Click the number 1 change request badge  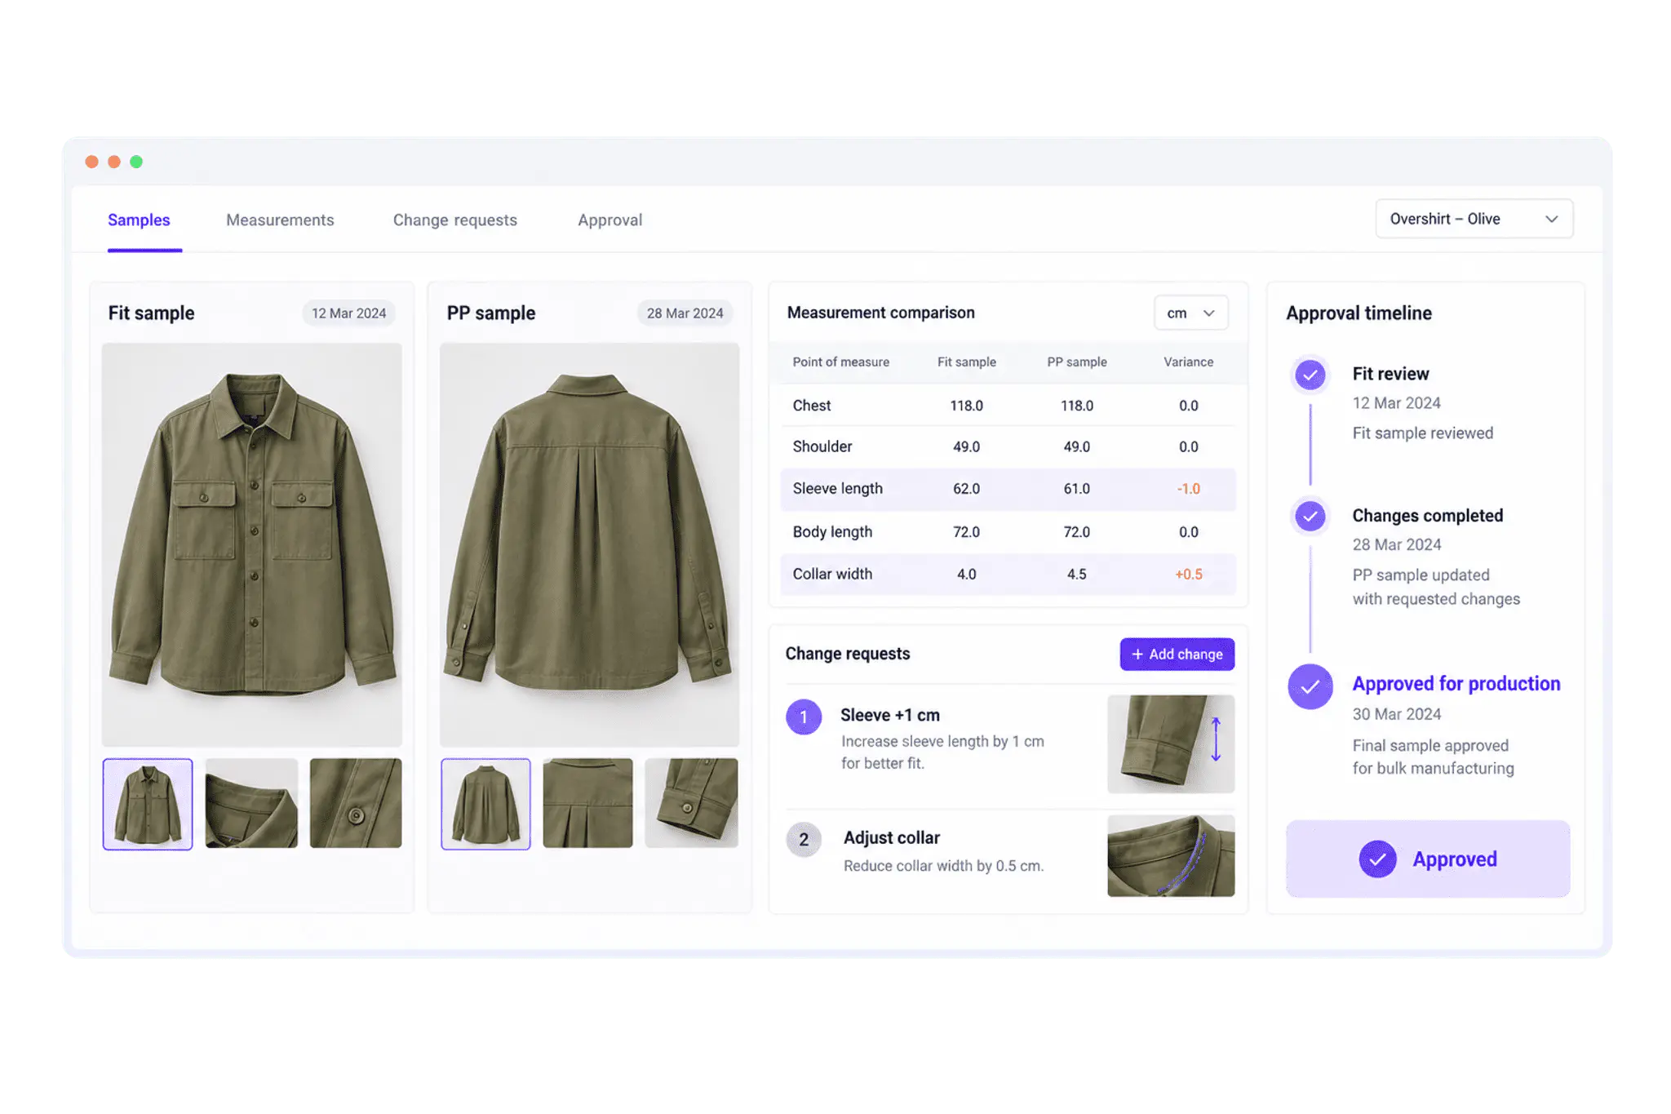click(x=804, y=717)
